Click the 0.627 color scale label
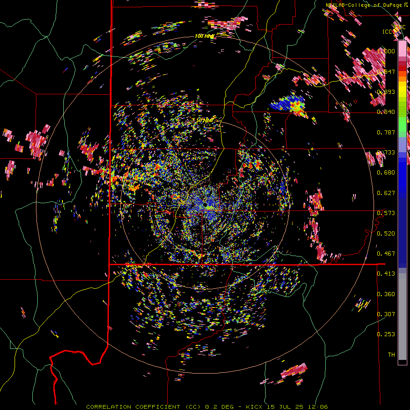 coord(386,193)
